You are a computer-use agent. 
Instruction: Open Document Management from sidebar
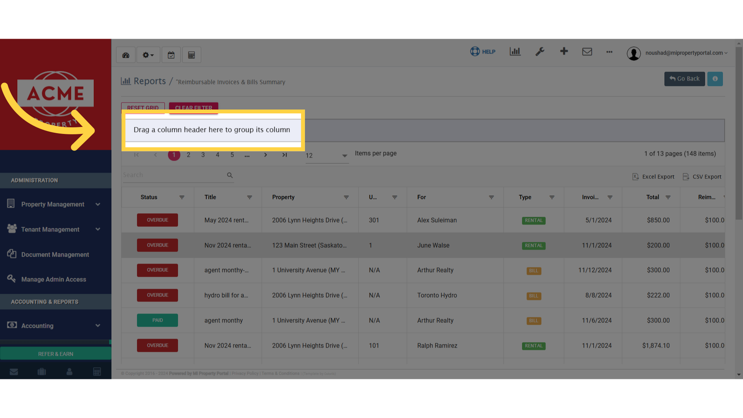click(55, 254)
